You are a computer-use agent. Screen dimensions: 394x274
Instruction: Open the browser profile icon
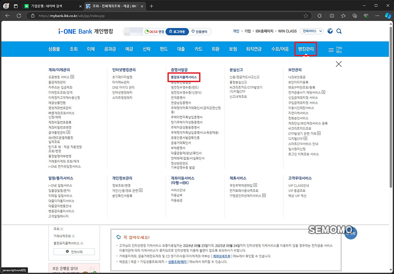(6, 6)
